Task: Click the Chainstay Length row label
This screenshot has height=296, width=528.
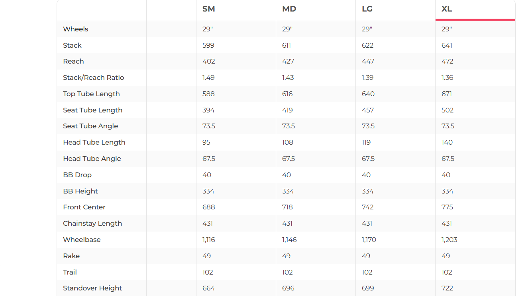Action: pyautogui.click(x=92, y=224)
